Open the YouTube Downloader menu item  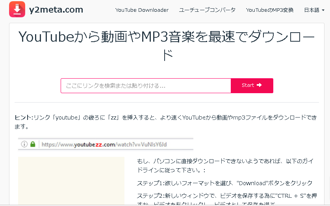[x=142, y=10]
